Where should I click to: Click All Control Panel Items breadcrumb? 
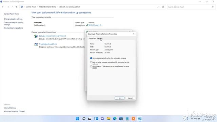point(47,7)
